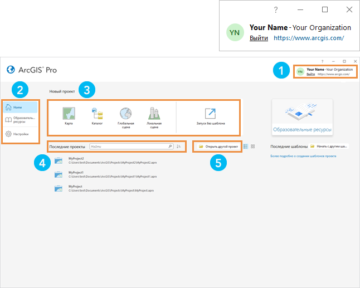This screenshot has height=288, width=360.
Task: Open MyProject2 from recent projects
Action: pyautogui.click(x=106, y=160)
